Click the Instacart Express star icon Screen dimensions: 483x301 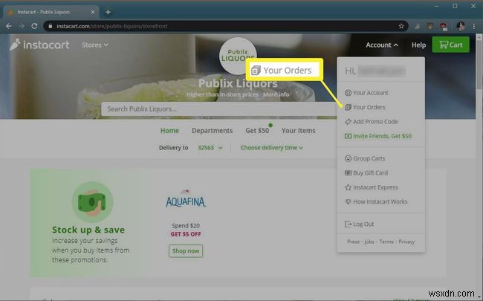348,187
